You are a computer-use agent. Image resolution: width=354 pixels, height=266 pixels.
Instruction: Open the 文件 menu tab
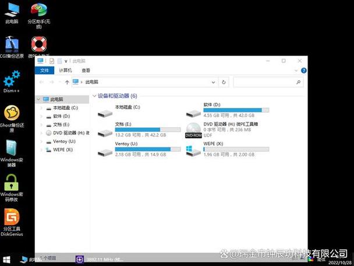pyautogui.click(x=44, y=70)
